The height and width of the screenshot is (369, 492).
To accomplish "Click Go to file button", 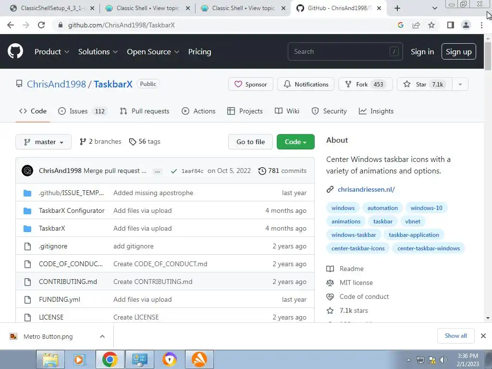I will (x=250, y=142).
